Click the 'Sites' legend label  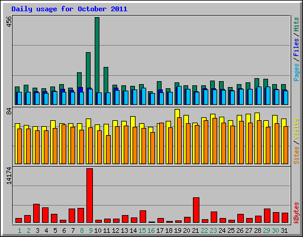296,155
